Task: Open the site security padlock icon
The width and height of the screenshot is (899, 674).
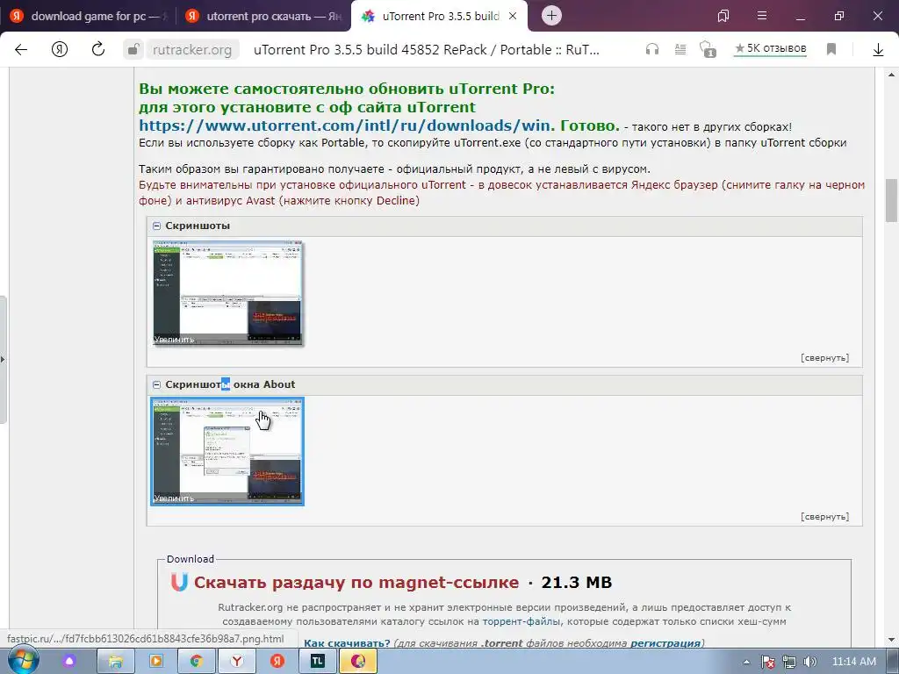Action: [x=133, y=50]
